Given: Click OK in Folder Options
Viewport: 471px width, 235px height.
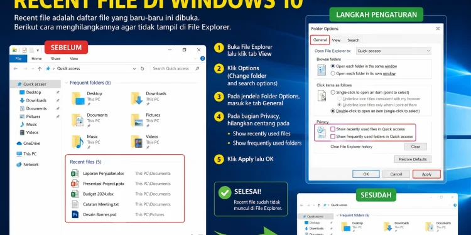Looking at the screenshot, I should 366,174.
